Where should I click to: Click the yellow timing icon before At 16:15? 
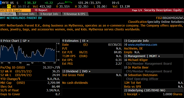point(9,6)
